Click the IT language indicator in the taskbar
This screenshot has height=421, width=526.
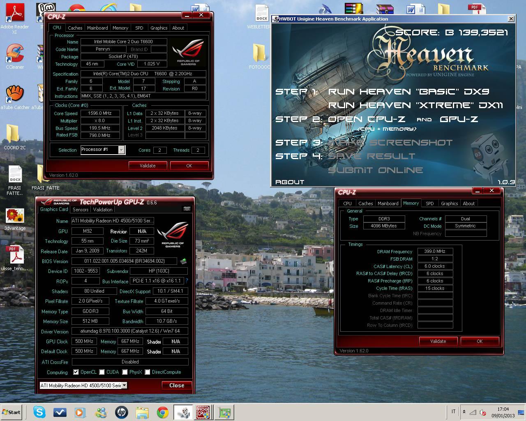454,412
